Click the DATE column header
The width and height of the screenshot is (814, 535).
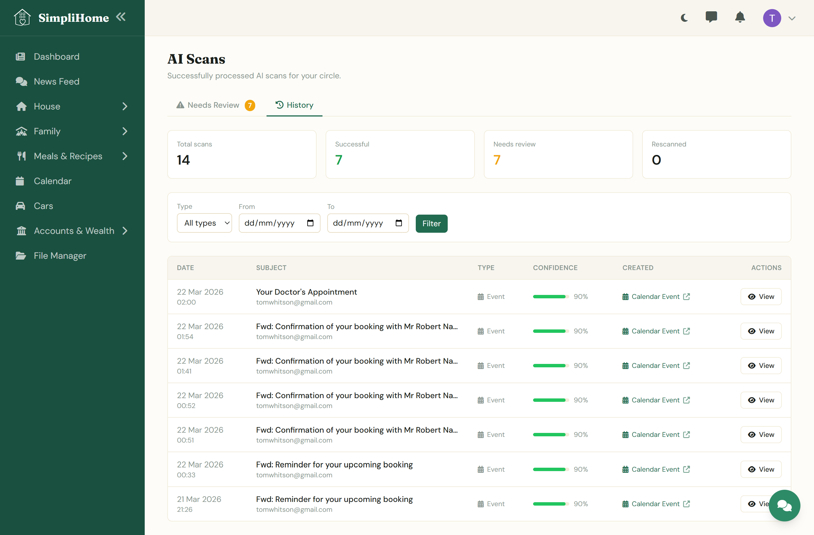click(x=185, y=268)
